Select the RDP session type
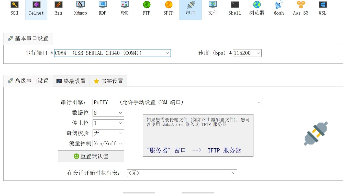Screen dimensions: 346x194 point(103,8)
